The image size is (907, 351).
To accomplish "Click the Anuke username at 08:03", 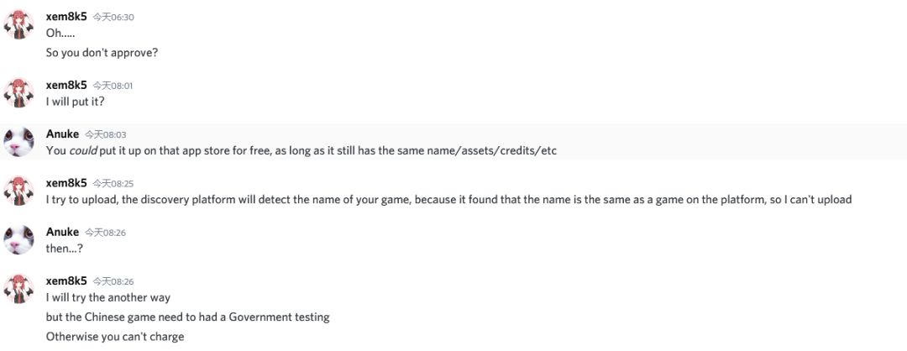I will point(62,134).
